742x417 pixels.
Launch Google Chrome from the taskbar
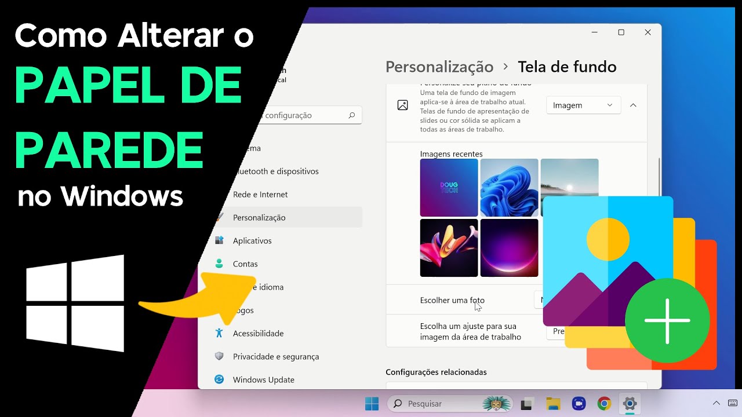(x=604, y=404)
